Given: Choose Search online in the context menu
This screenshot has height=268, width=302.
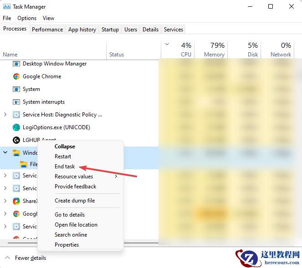Looking at the screenshot, I should [x=71, y=235].
